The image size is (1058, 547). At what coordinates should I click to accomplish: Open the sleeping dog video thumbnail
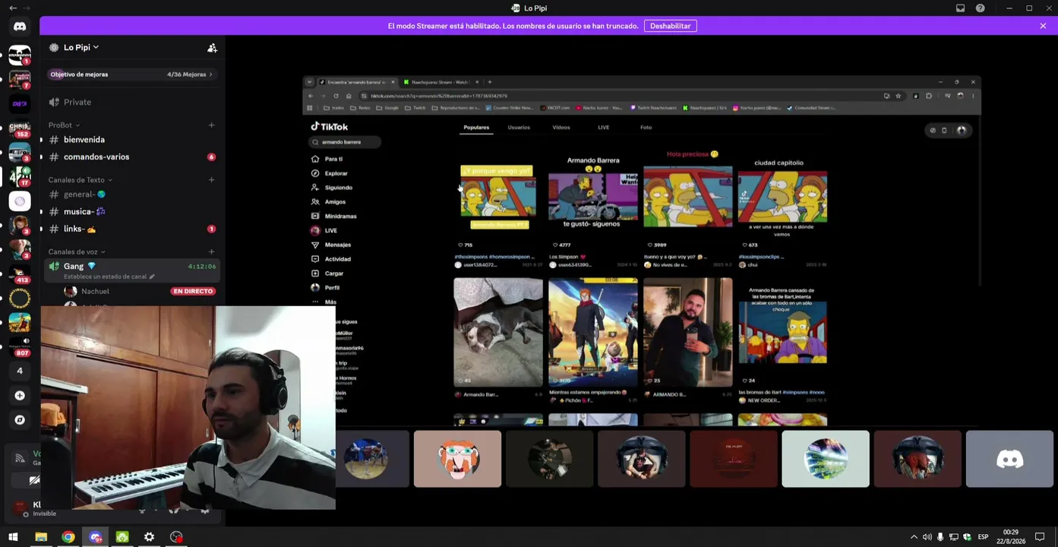498,332
